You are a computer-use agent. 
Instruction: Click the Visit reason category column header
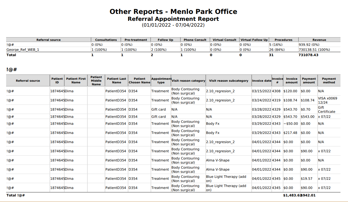click(188, 81)
